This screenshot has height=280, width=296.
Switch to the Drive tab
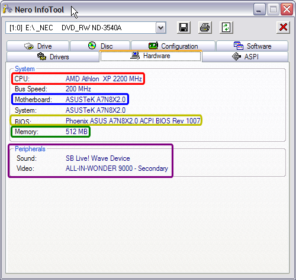pyautogui.click(x=38, y=46)
